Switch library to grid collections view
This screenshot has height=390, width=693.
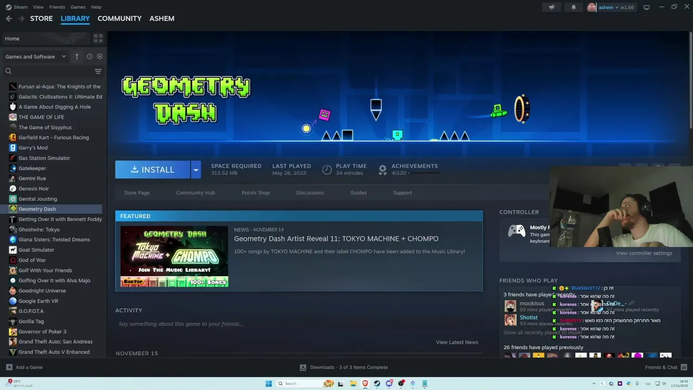[x=98, y=38]
